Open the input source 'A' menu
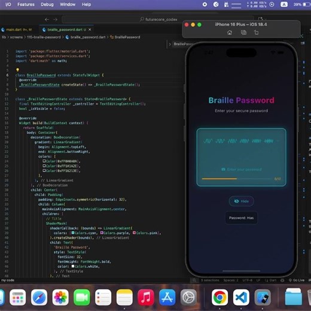 tap(284, 4)
